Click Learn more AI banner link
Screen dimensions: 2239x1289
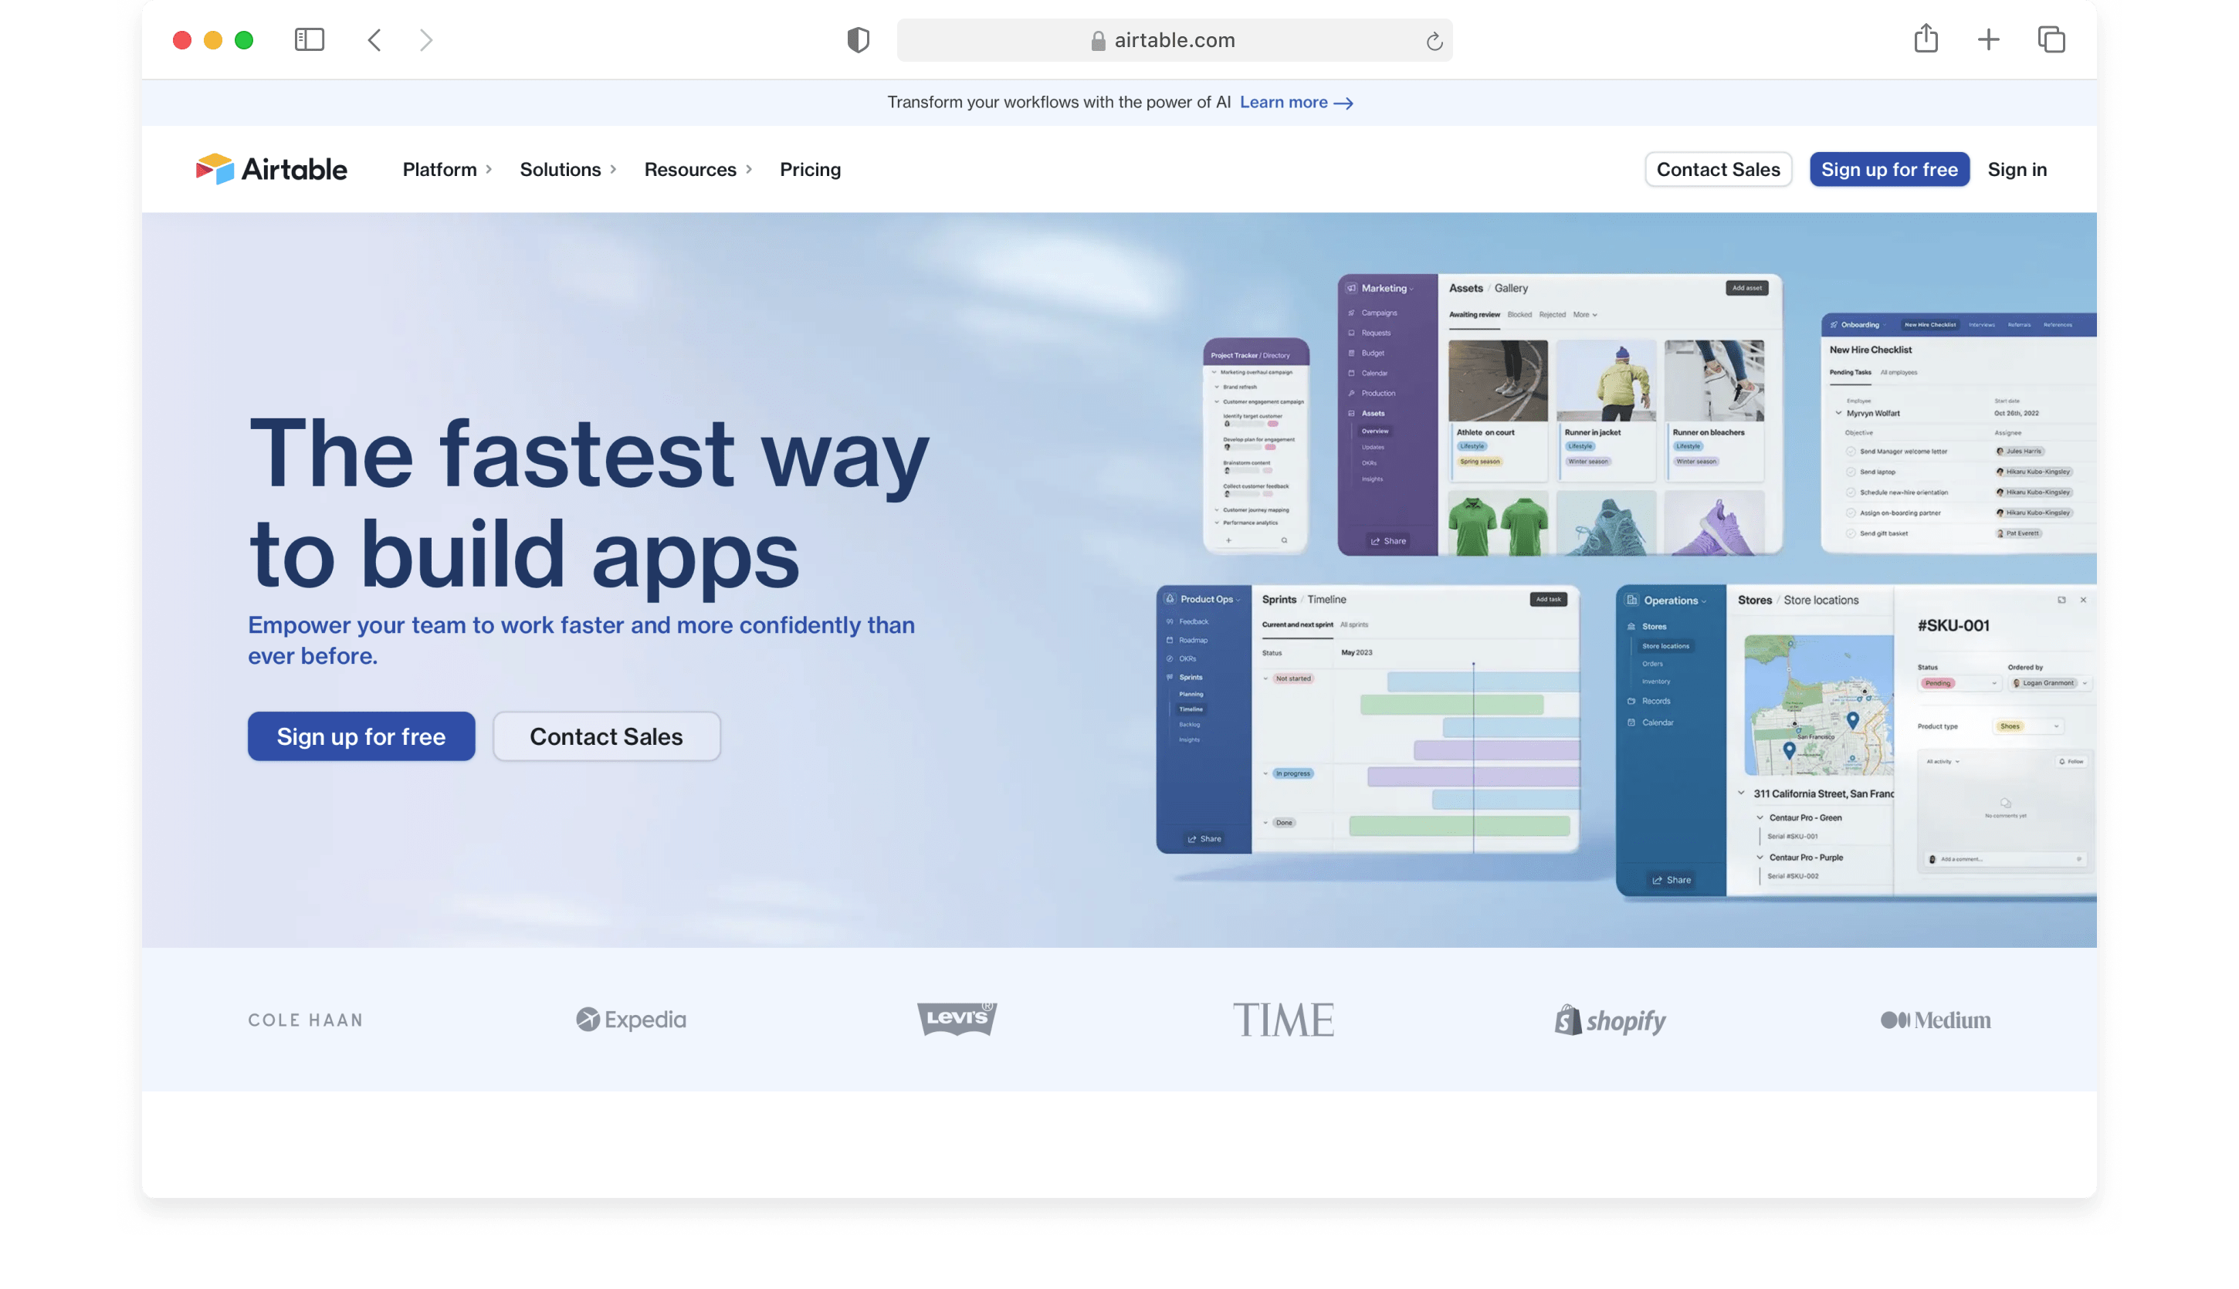point(1296,103)
